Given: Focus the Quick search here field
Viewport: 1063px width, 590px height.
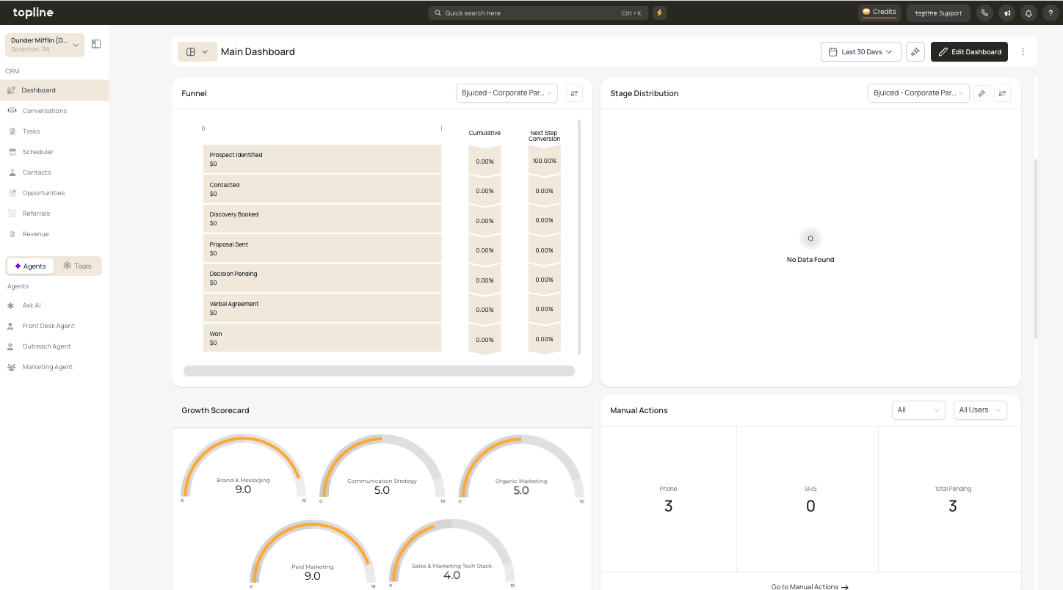Looking at the screenshot, I should (x=538, y=12).
